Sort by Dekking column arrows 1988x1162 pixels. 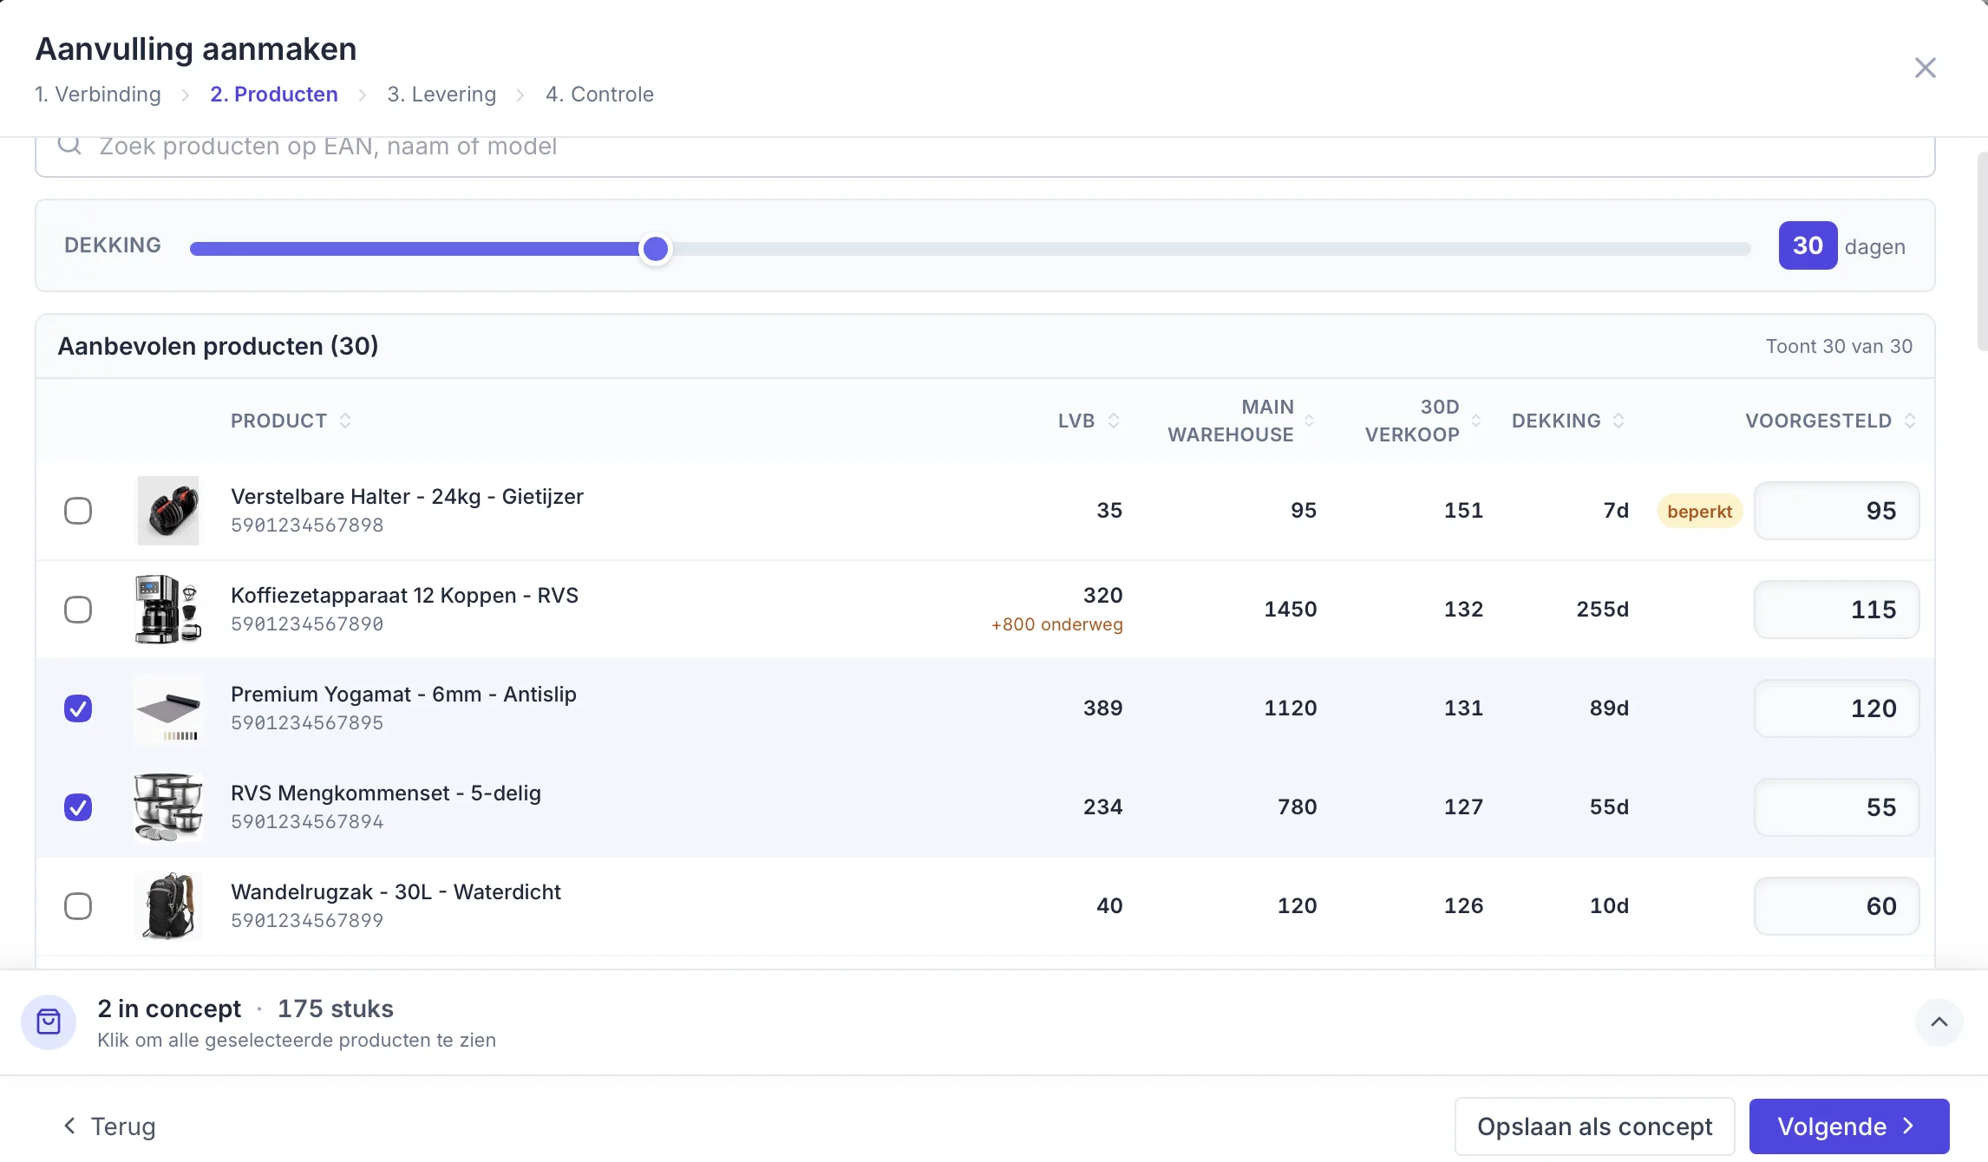[x=1619, y=421]
